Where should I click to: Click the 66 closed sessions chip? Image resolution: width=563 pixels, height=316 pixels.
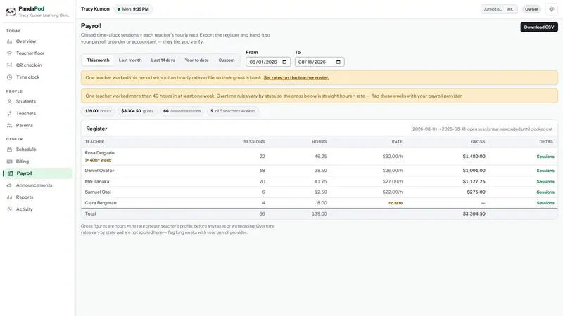[x=182, y=111]
